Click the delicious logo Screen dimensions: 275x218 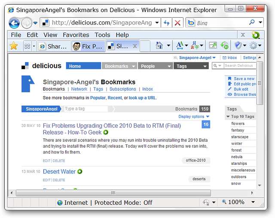pyautogui.click(x=41, y=66)
